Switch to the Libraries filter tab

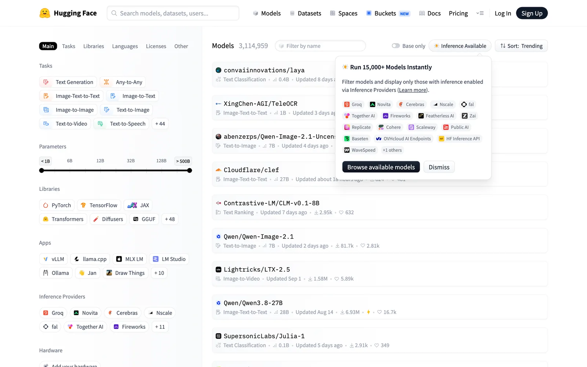(x=94, y=46)
